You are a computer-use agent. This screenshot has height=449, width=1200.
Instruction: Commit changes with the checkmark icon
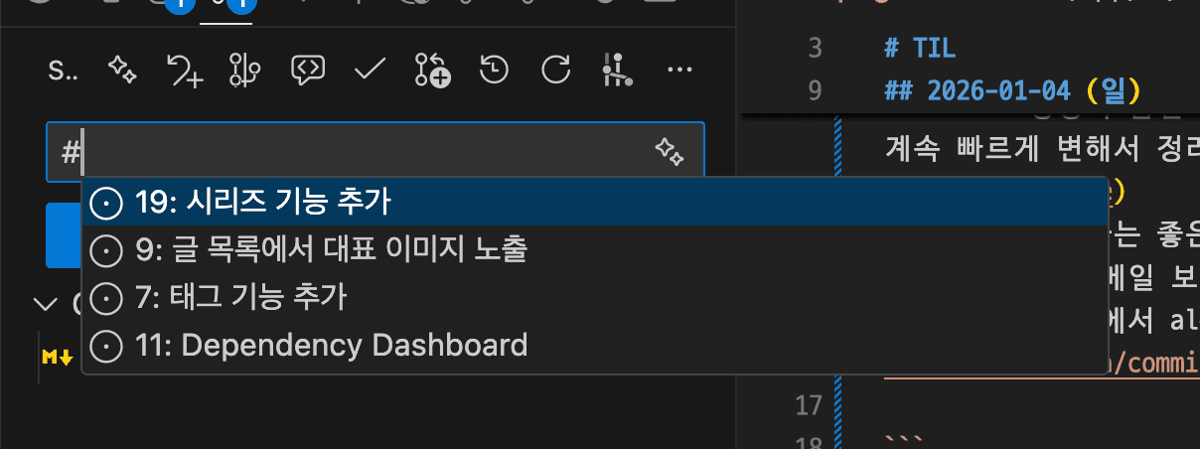coord(370,70)
